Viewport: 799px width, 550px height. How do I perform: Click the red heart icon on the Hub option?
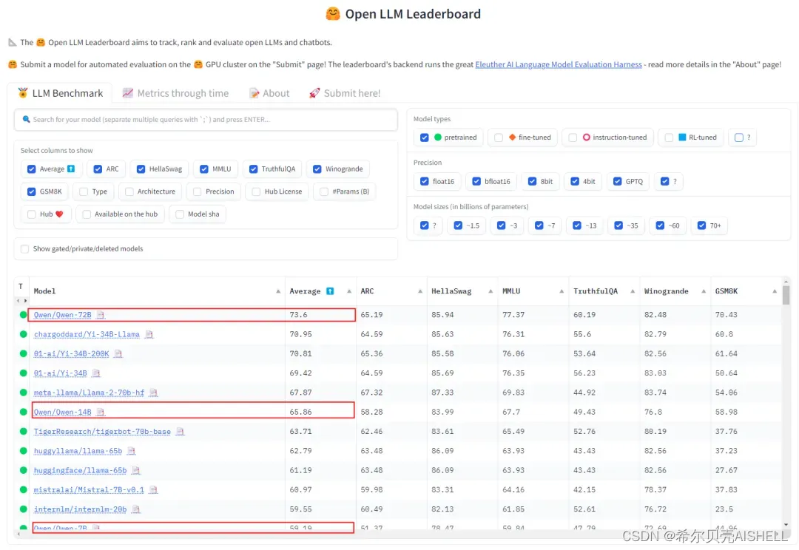pos(59,214)
